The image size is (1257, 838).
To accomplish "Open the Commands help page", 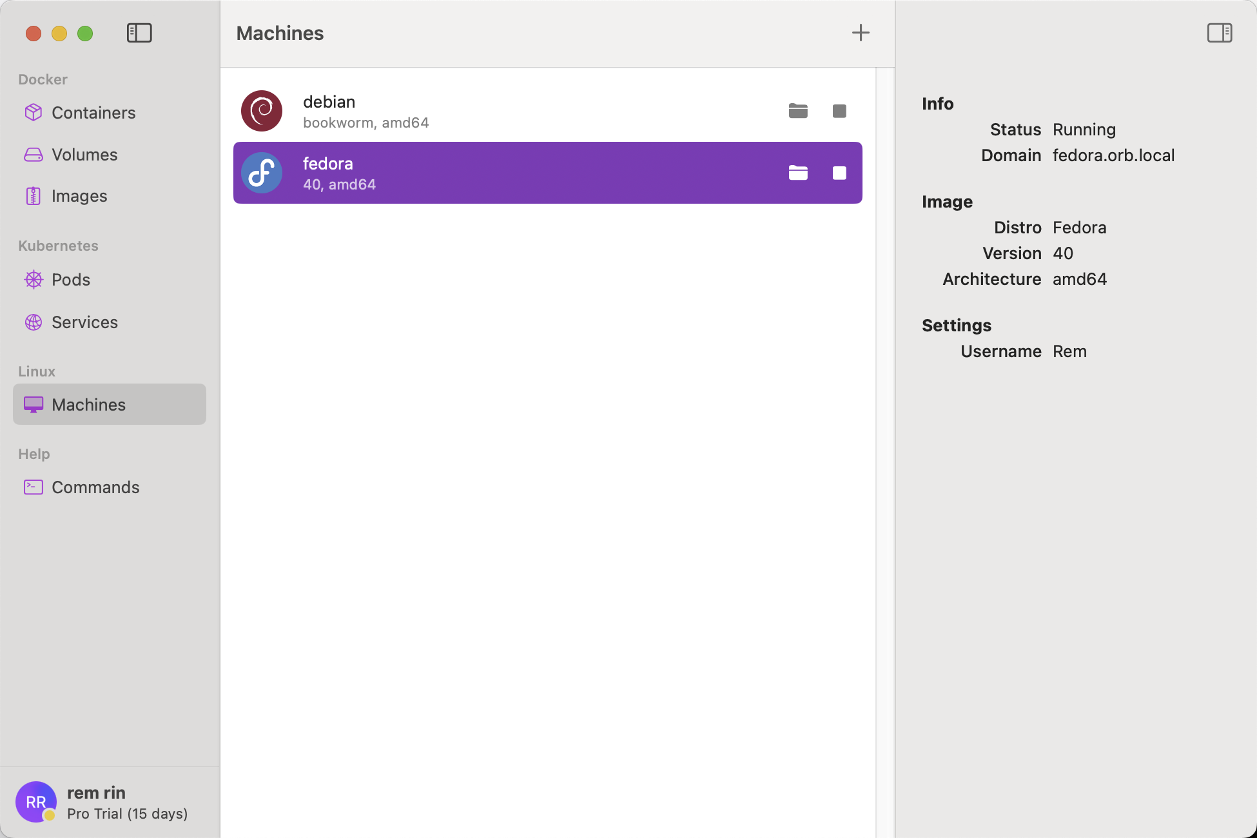I will (110, 487).
